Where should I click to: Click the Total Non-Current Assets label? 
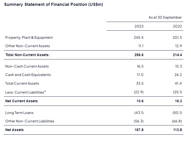coord(27,55)
